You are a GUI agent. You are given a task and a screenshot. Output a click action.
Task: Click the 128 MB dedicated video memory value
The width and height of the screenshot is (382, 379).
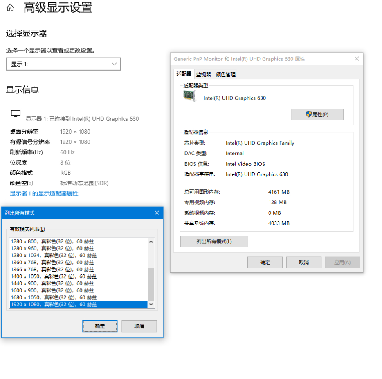point(277,202)
